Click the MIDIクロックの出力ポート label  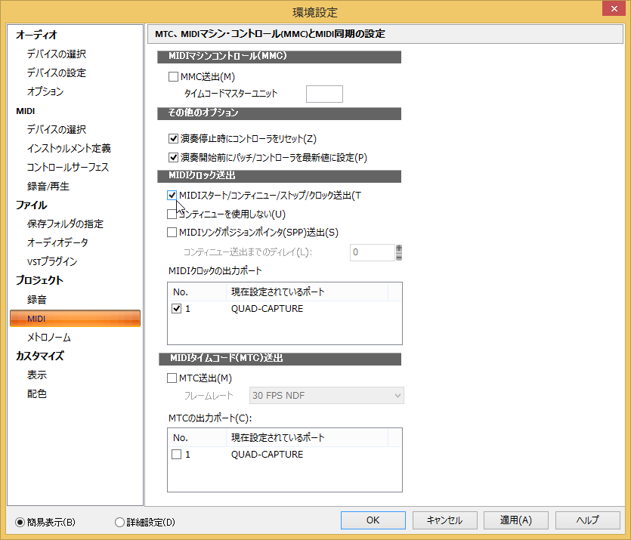215,271
